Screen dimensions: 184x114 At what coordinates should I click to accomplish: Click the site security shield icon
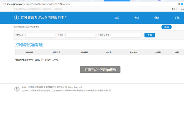pos(4,4)
